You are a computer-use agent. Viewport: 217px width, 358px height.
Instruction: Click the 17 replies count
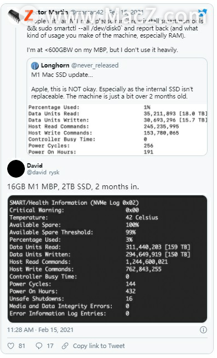point(50,346)
